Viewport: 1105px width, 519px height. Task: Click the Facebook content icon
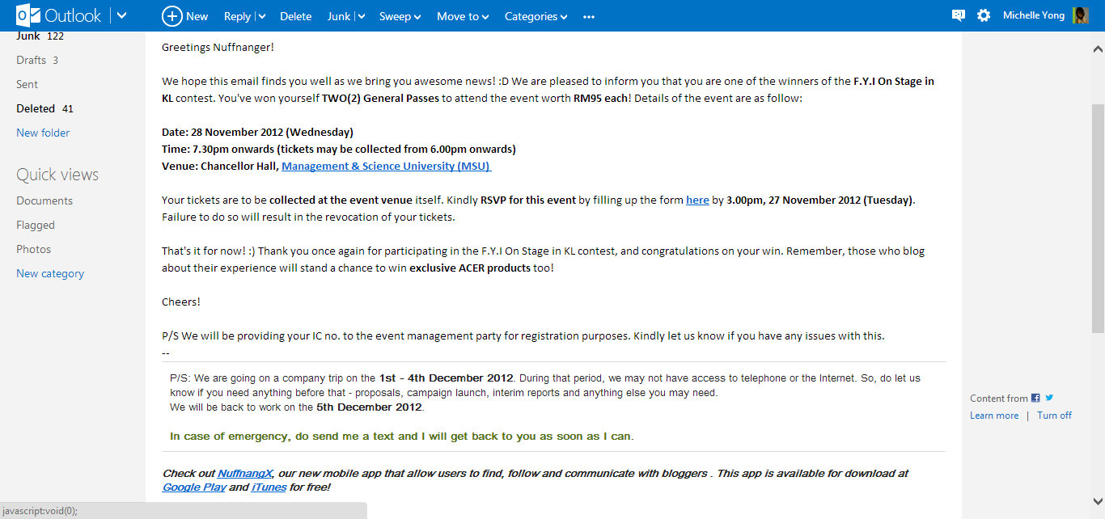pos(1035,398)
